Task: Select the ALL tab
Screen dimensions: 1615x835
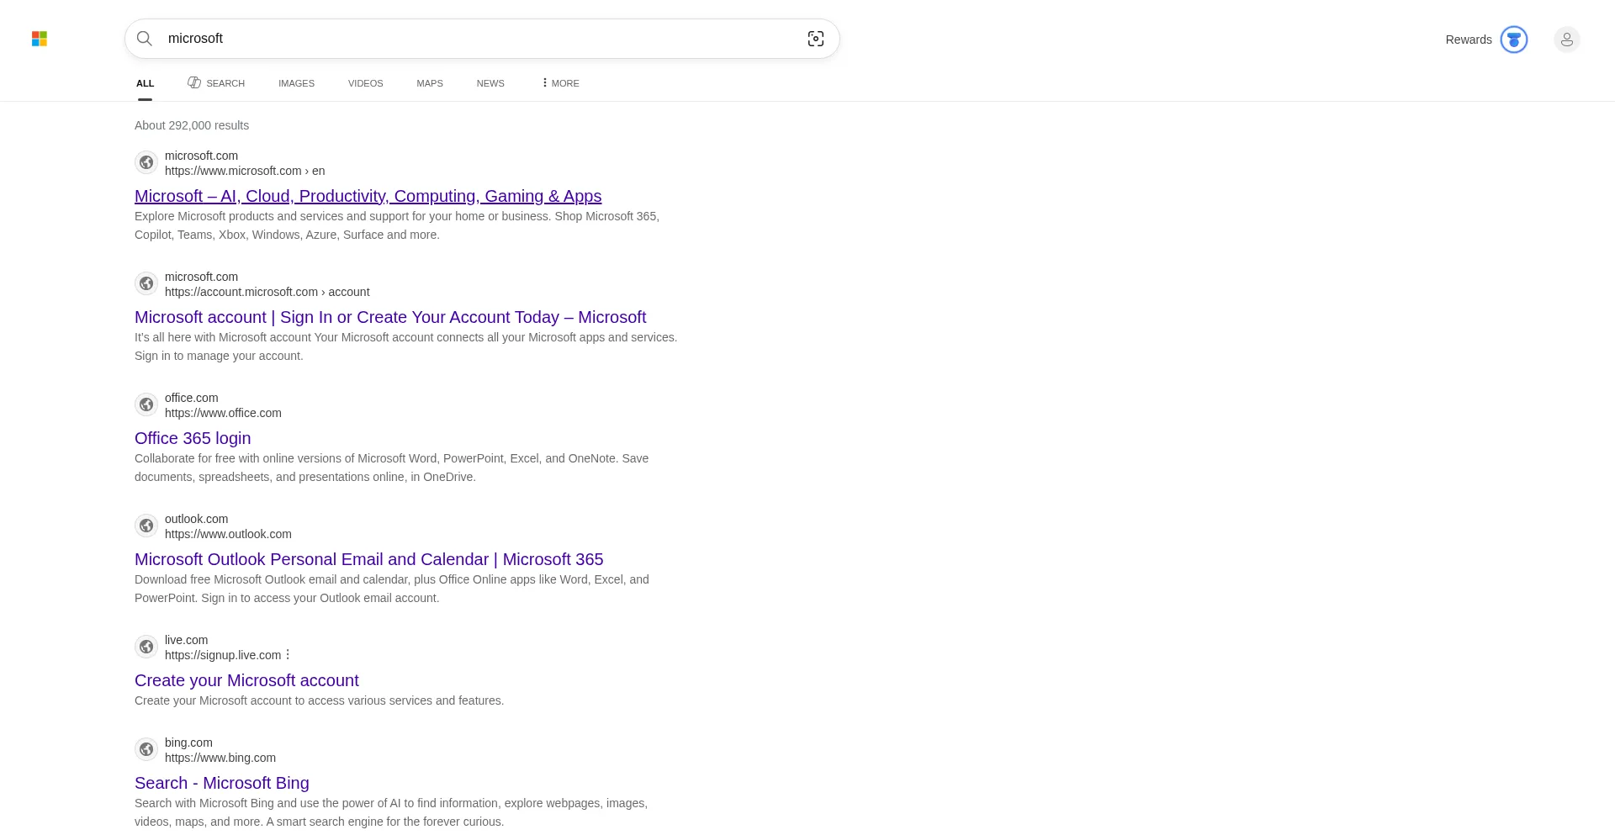Action: (x=146, y=83)
